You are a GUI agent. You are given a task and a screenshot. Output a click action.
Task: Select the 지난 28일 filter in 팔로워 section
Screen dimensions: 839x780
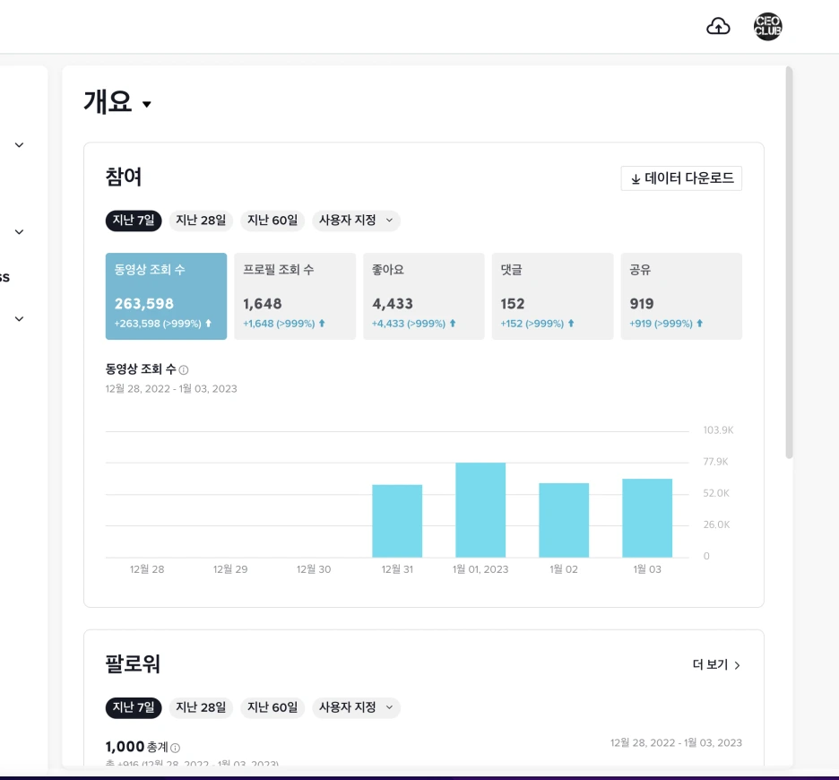point(200,707)
